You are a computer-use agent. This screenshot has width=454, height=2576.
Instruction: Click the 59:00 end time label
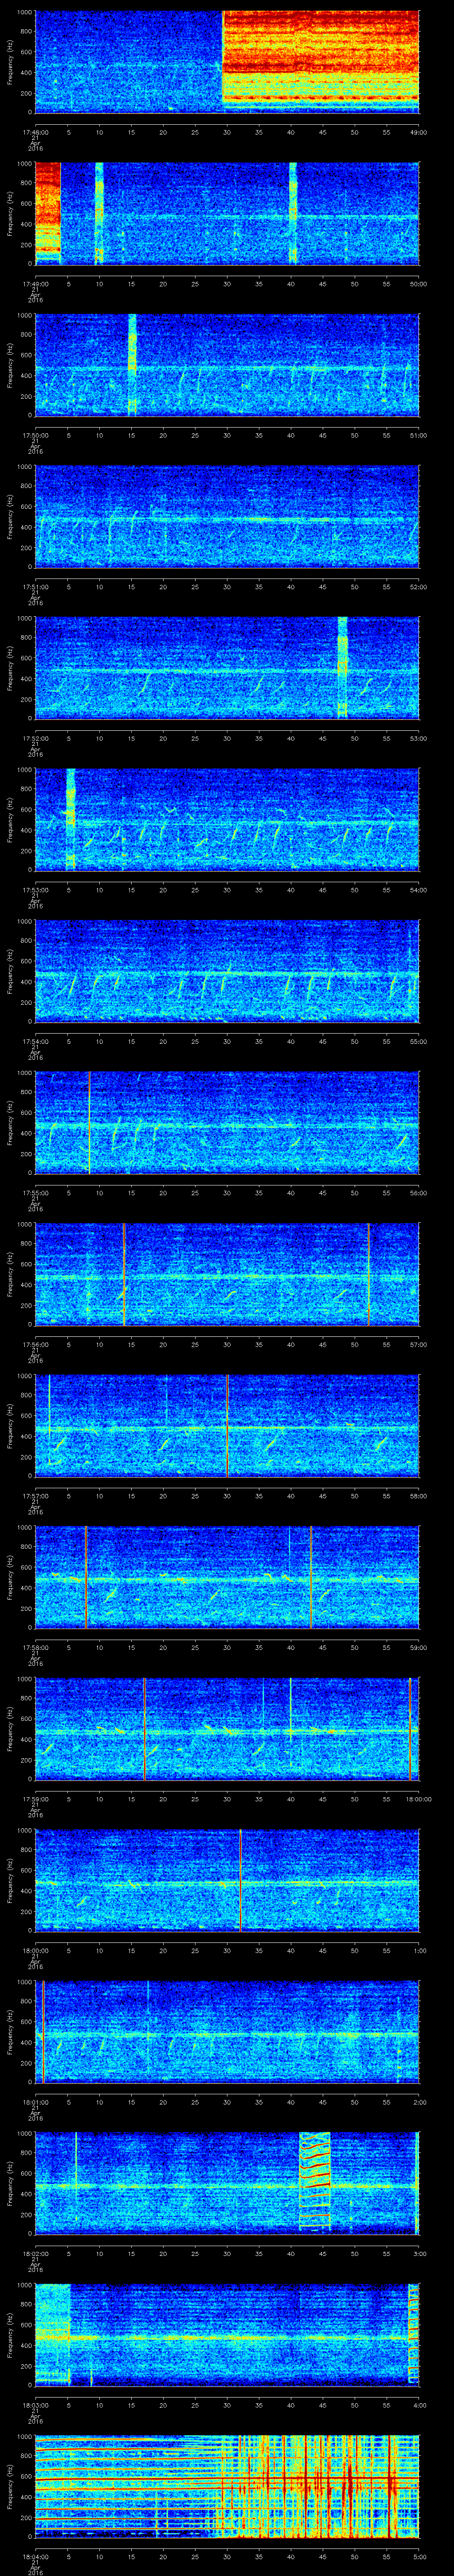[x=419, y=1647]
